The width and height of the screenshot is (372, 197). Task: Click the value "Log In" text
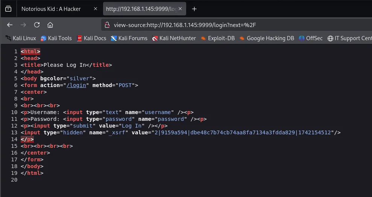coord(132,126)
